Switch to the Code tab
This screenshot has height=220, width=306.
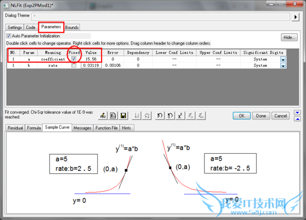coord(31,28)
